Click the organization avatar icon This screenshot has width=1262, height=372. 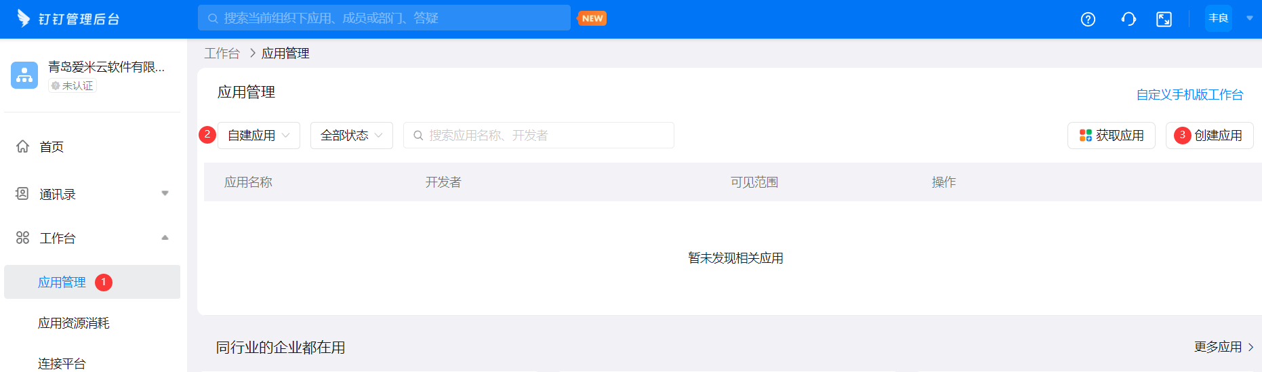click(x=24, y=75)
